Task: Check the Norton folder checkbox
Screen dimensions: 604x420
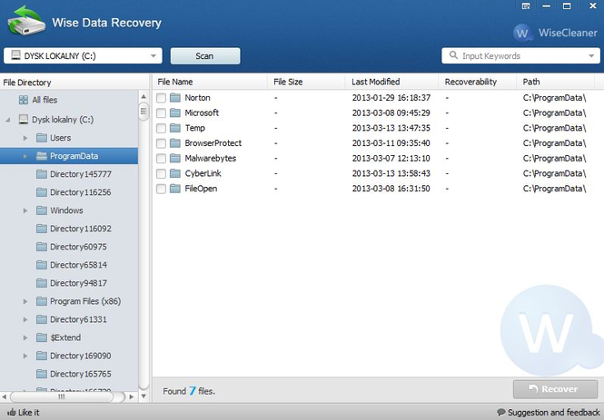Action: pyautogui.click(x=161, y=98)
